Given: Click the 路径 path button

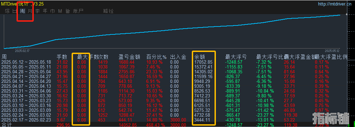Looking at the screenshot, I should point(108,11).
